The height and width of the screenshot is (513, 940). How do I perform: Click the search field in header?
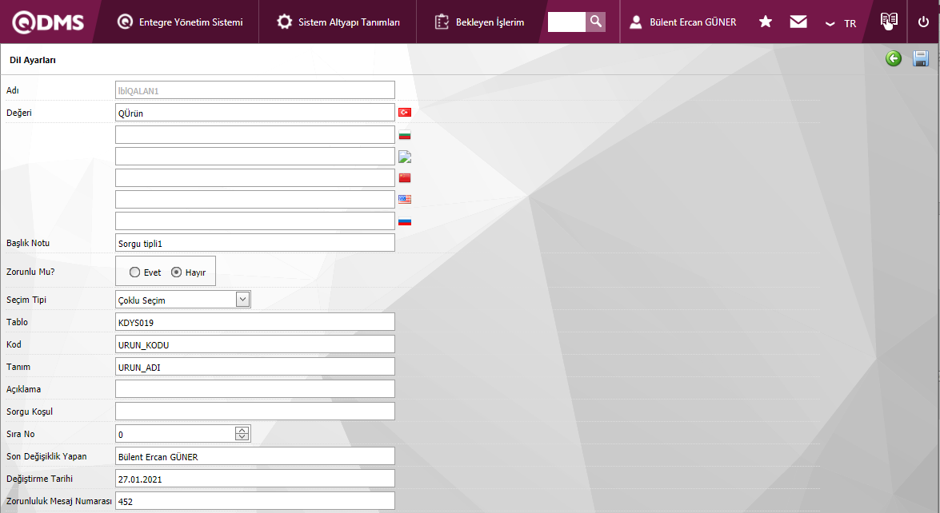coord(566,22)
